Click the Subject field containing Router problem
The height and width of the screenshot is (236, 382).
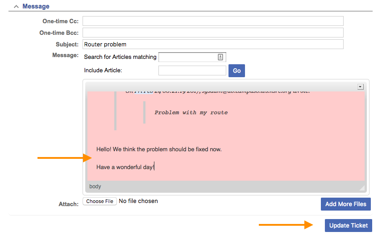(x=213, y=44)
